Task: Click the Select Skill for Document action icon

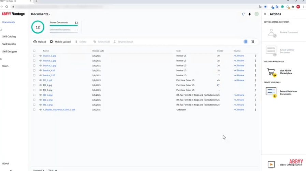Action: (271, 51)
